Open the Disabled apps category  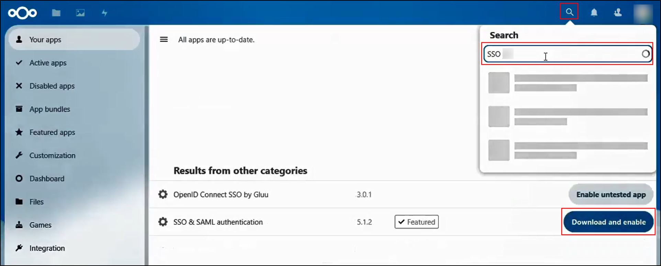[x=52, y=86]
